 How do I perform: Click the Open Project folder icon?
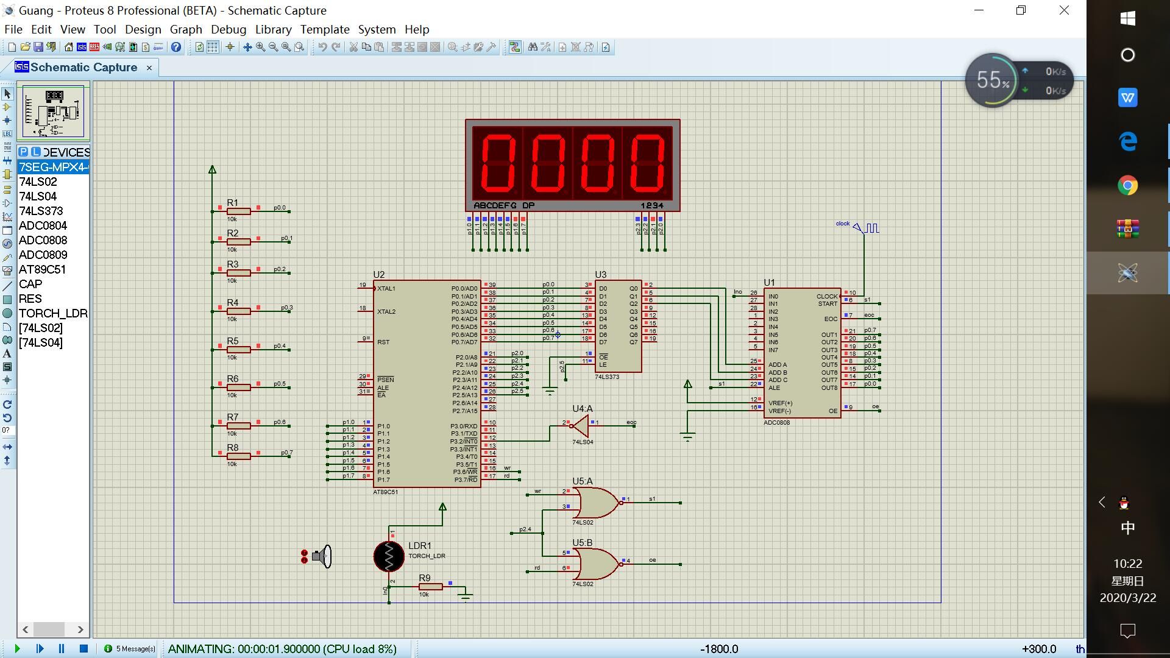(x=25, y=47)
